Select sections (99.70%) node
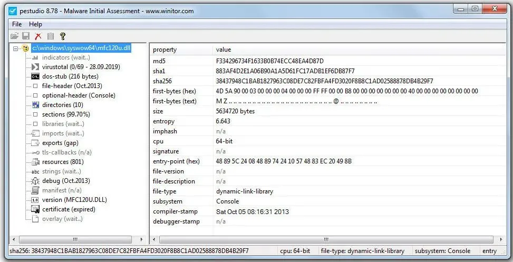Image resolution: width=513 pixels, height=262 pixels. click(x=66, y=114)
